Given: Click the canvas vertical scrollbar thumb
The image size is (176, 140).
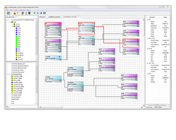Looking at the screenshot, I should 143,28.
